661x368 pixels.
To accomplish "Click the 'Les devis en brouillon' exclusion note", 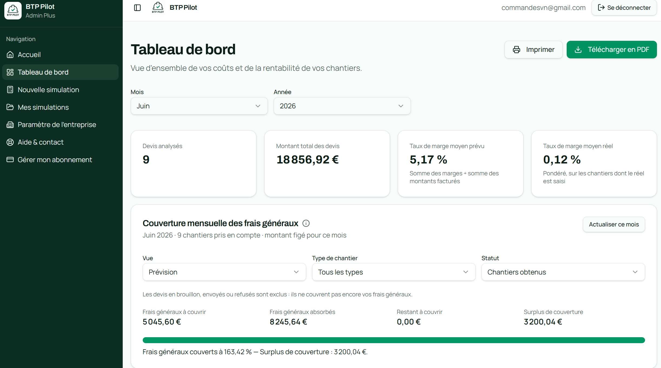I will 278,294.
